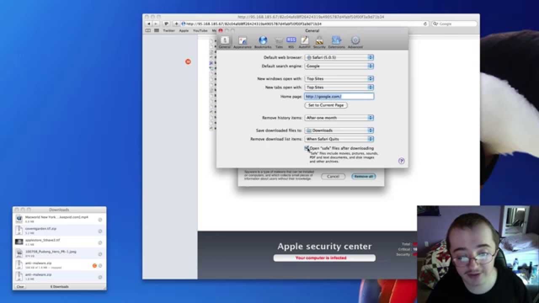Select the stopped anti-malware.zip download
This screenshot has height=303, width=539.
click(x=59, y=265)
